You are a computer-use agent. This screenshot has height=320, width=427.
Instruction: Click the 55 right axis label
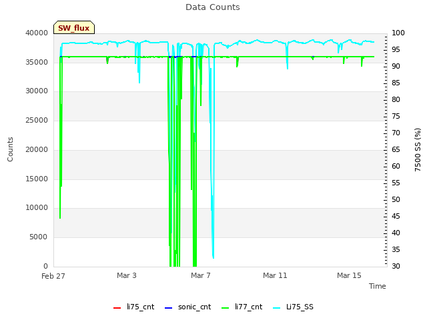click(396, 183)
